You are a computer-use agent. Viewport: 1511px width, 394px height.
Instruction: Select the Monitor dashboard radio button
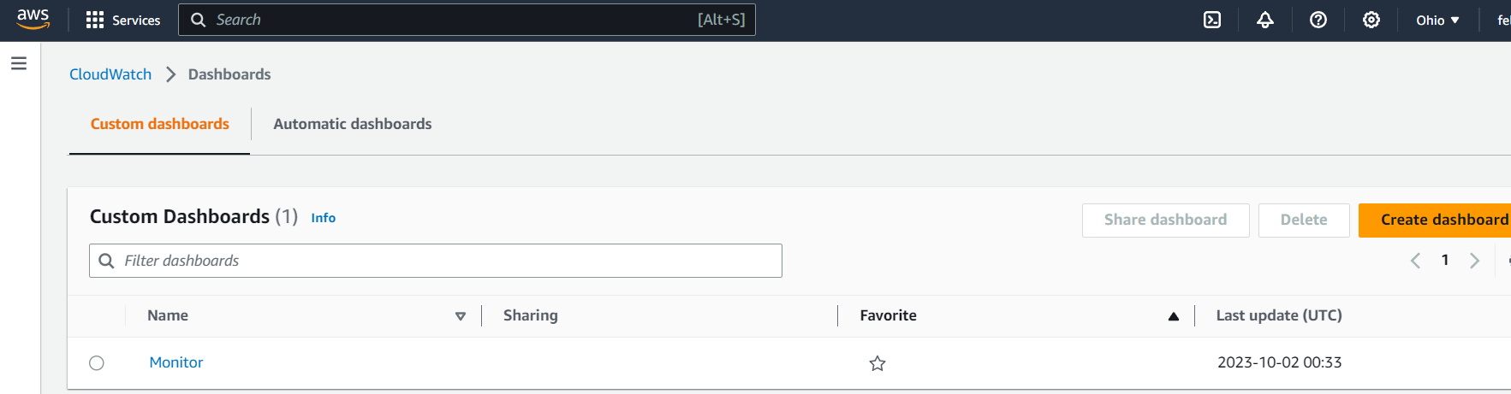coord(97,363)
